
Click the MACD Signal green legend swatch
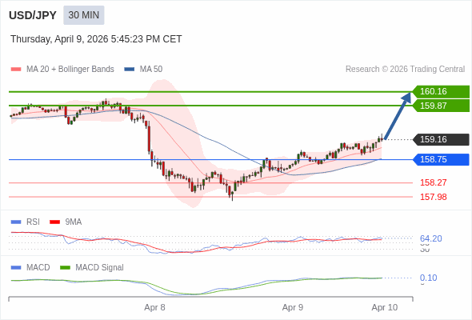coord(65,268)
